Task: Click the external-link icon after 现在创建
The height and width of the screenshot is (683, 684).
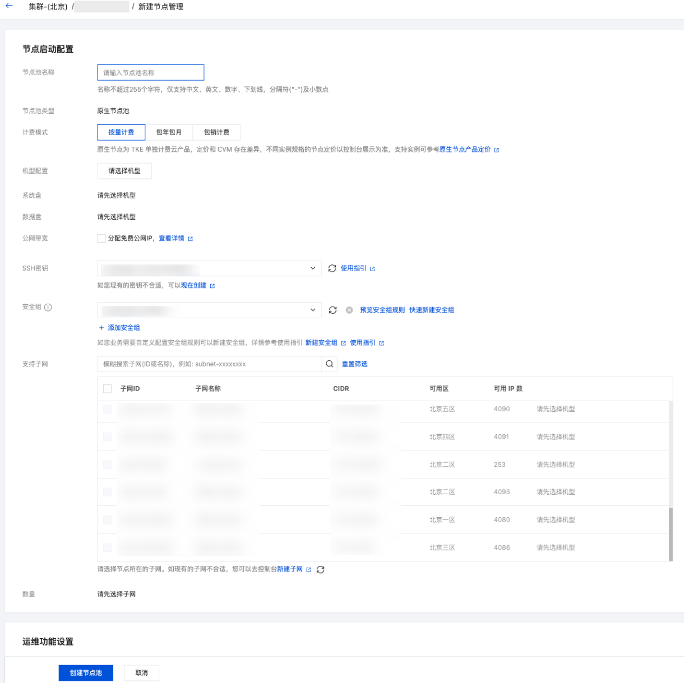Action: click(x=212, y=286)
